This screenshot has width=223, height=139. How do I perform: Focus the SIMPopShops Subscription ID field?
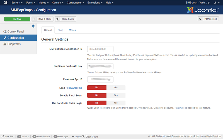[x=100, y=49]
